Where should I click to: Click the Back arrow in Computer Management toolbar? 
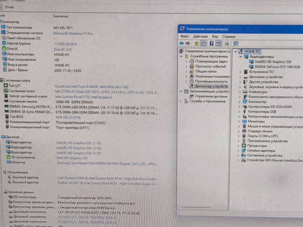181,43
